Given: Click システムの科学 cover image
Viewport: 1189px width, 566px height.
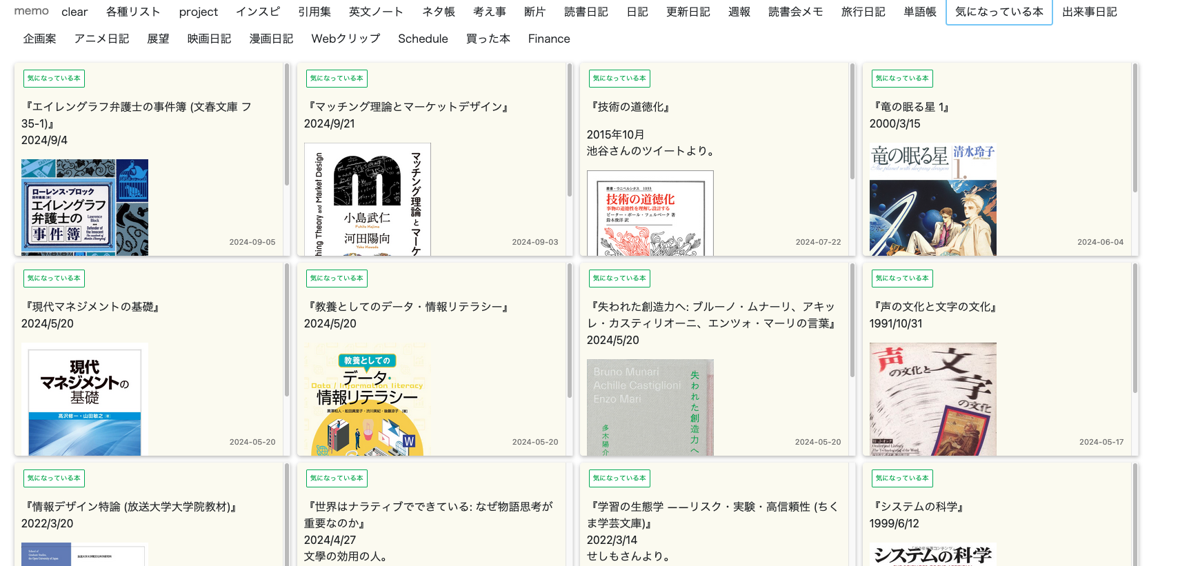Looking at the screenshot, I should (933, 554).
